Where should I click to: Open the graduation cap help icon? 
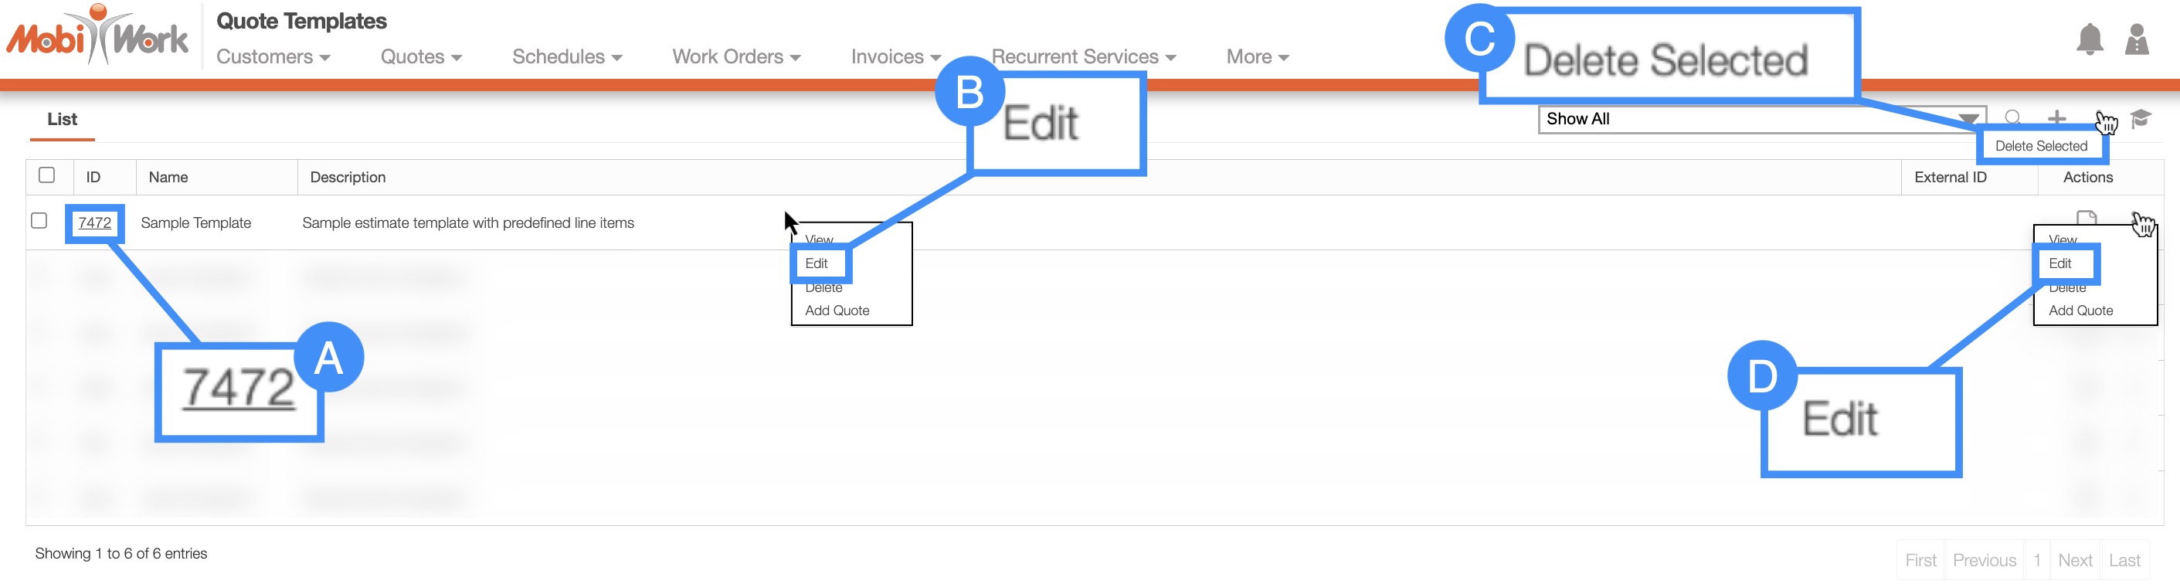[2141, 118]
